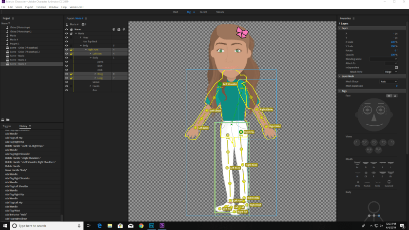Click the new folder icon in Project panel
Screen dimensions: 409x230
[x=8, y=119]
